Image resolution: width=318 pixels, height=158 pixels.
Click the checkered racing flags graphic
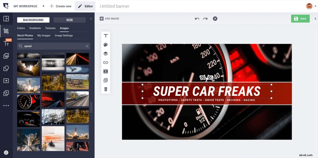click(x=207, y=78)
